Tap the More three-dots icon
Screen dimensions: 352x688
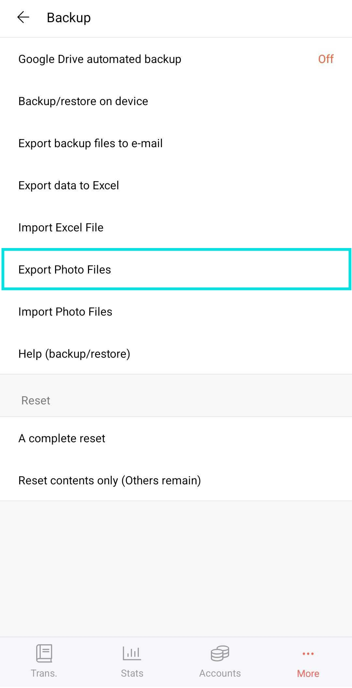(x=308, y=653)
